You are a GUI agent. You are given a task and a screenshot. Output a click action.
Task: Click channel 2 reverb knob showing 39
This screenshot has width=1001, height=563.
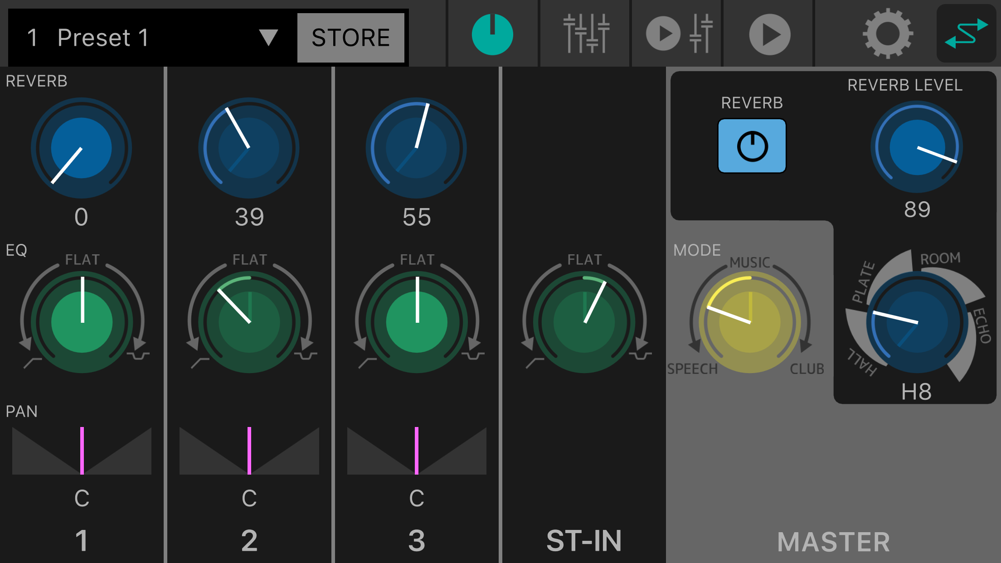(249, 148)
